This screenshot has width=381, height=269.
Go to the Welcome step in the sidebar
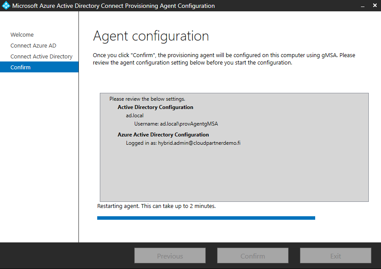point(22,35)
